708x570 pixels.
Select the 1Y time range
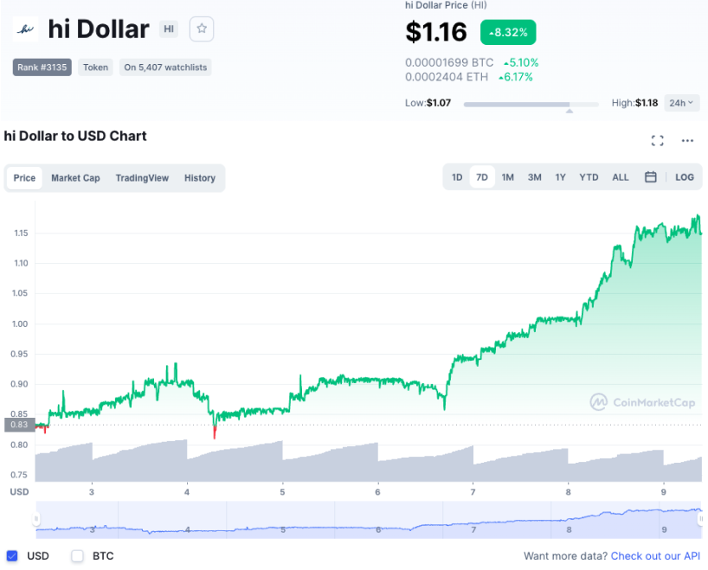(x=560, y=177)
